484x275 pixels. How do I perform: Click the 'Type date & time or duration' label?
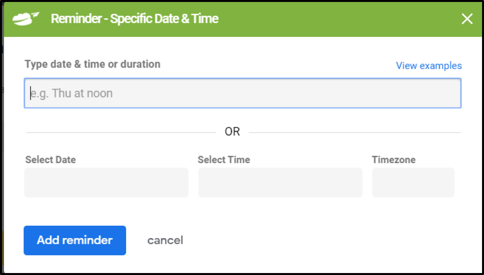pos(93,64)
